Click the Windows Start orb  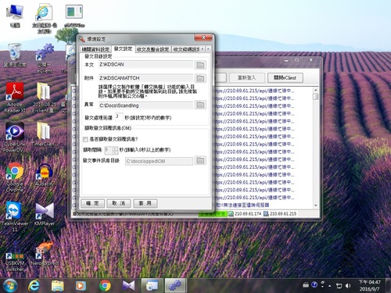tap(10, 286)
